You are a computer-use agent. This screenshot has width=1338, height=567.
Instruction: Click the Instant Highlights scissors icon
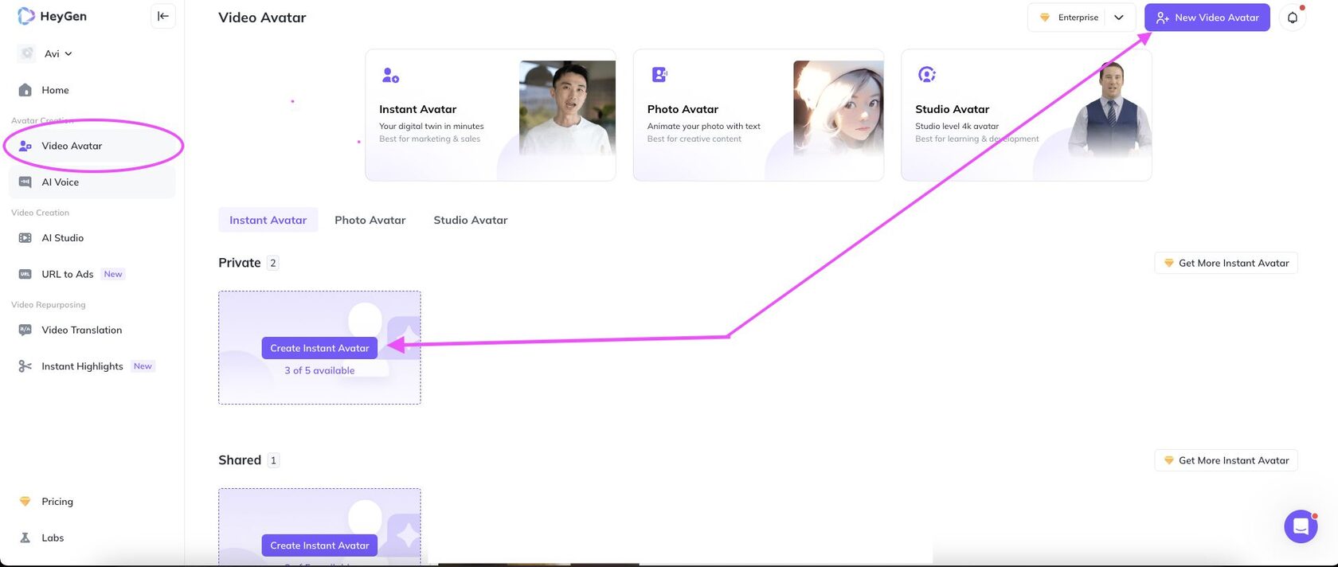(x=25, y=366)
